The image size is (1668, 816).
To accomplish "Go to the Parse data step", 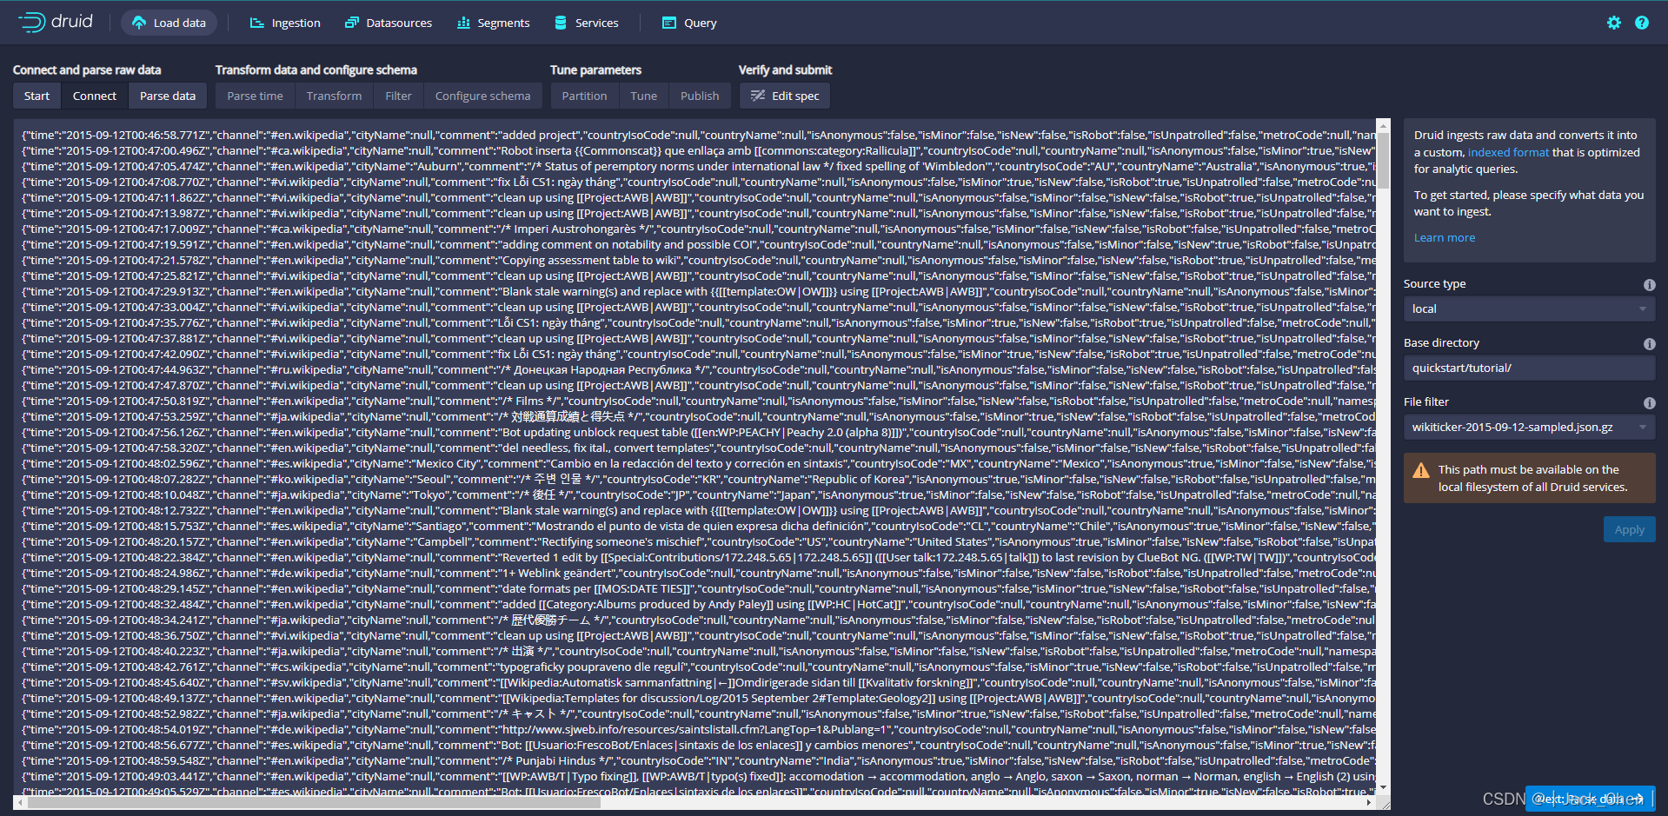I will (168, 96).
